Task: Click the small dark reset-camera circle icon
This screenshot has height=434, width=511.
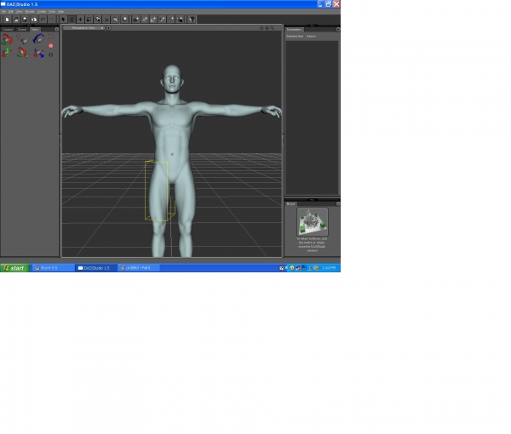Action: pyautogui.click(x=51, y=54)
